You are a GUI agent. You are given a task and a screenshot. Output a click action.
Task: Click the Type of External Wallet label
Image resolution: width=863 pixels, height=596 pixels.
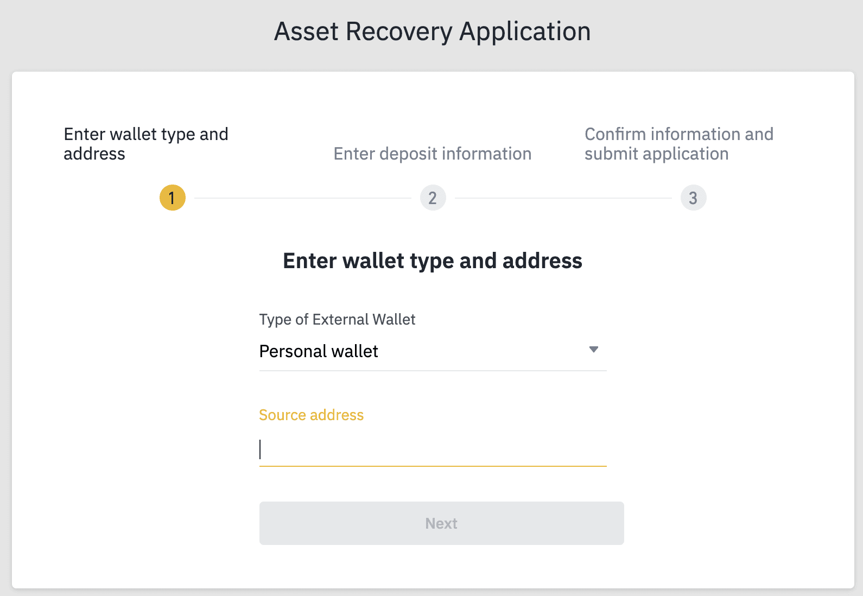coord(337,319)
